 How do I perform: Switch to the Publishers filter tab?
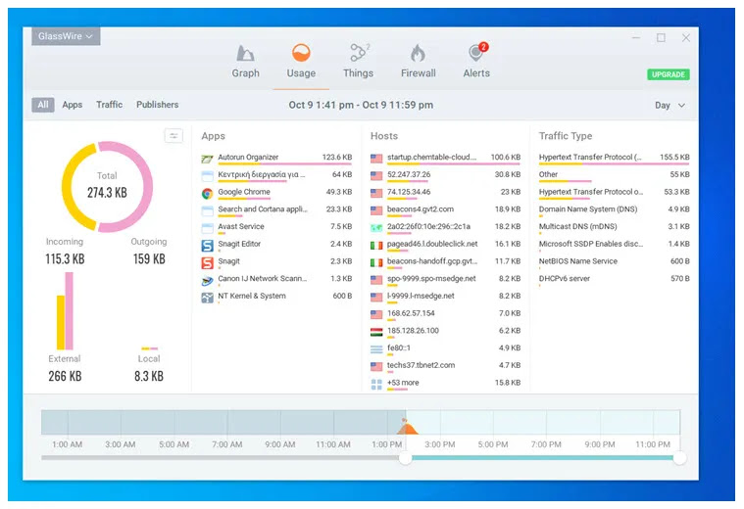coord(158,105)
